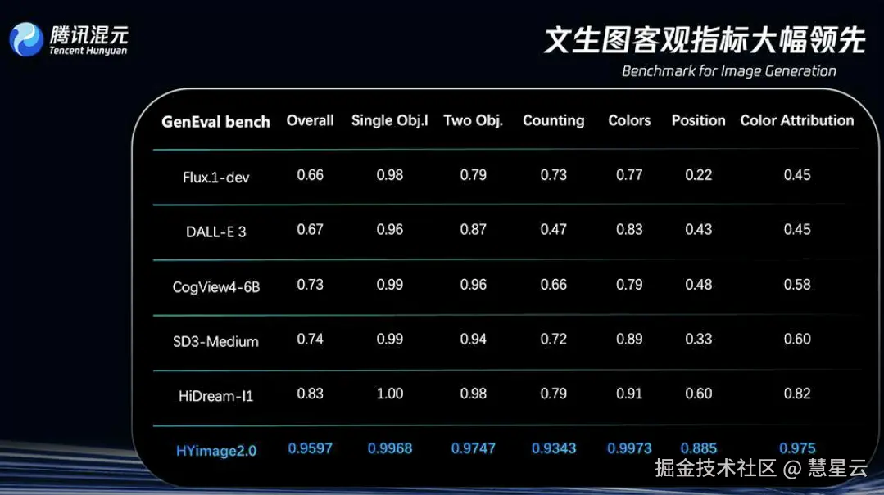Select the blue HYimage2.0 row label
884x495 pixels.
(x=216, y=451)
